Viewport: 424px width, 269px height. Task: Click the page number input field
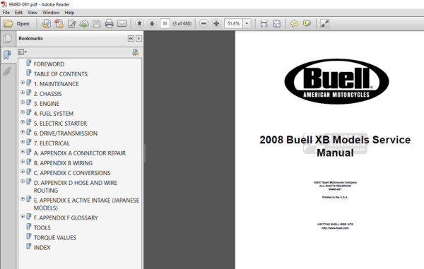tap(165, 23)
